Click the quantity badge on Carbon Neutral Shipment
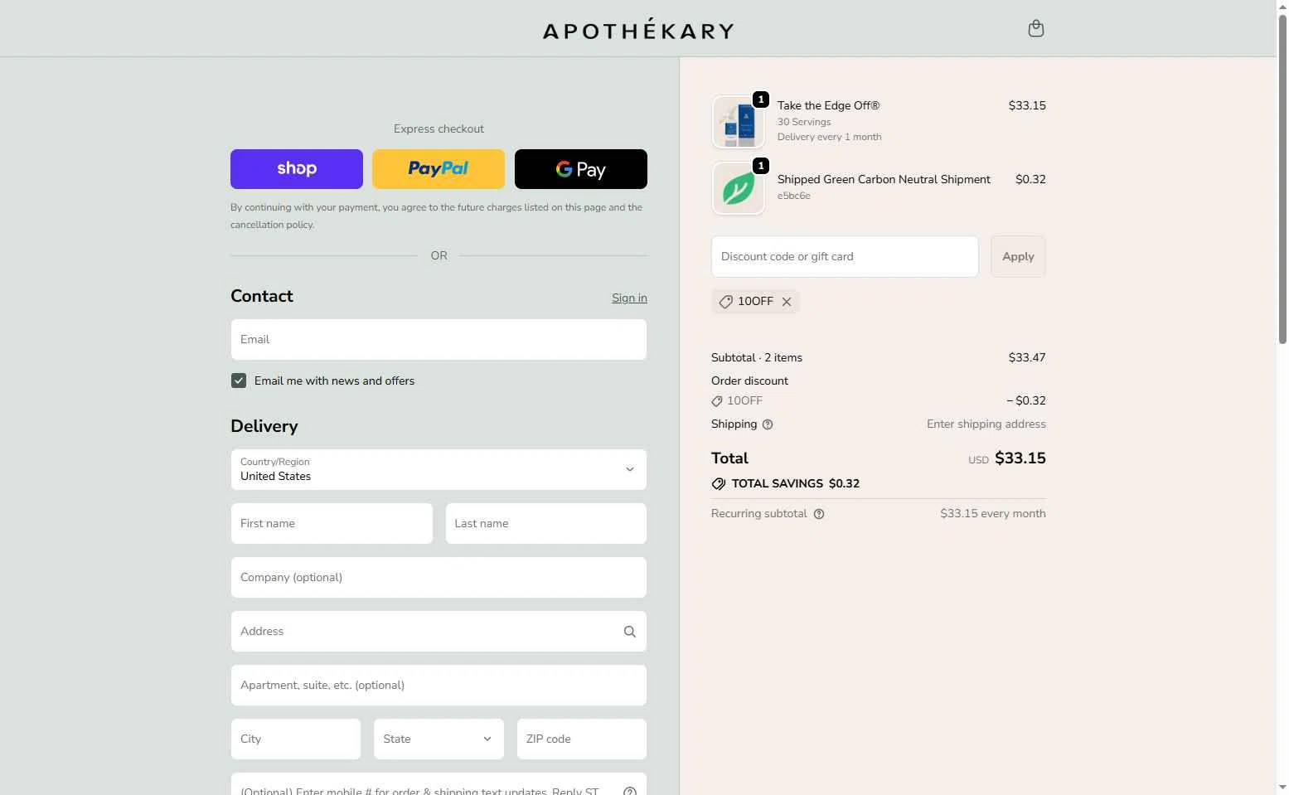 pyautogui.click(x=761, y=166)
